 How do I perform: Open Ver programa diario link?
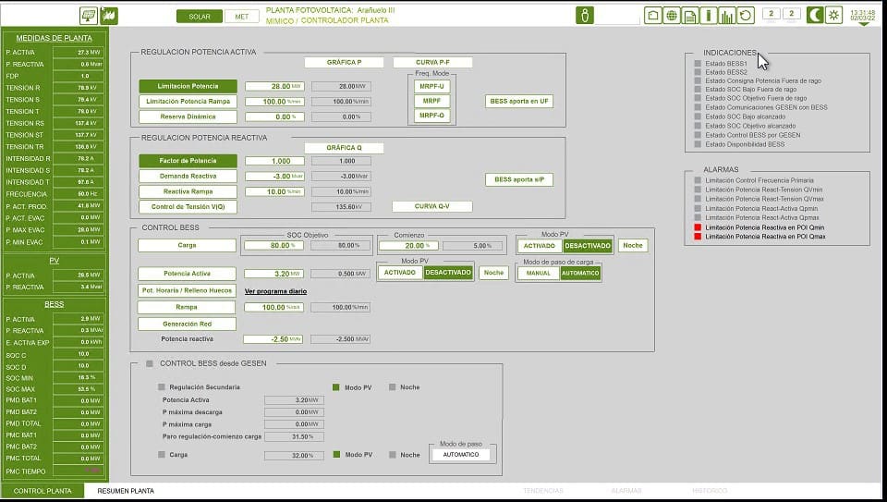[275, 291]
